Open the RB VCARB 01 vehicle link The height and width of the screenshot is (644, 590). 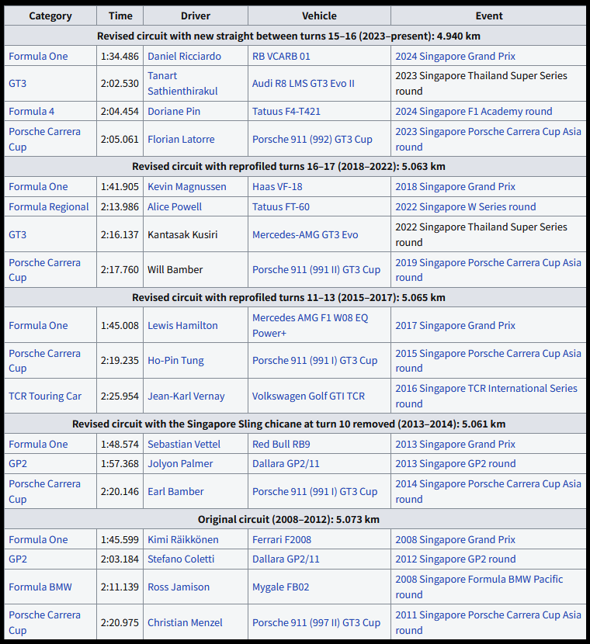click(x=281, y=57)
